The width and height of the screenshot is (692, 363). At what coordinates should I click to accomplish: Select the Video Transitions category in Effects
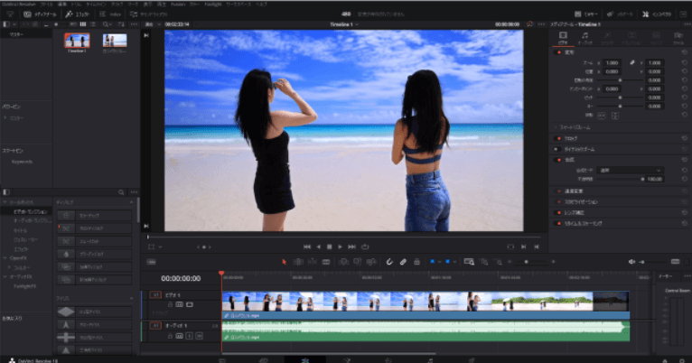coord(30,210)
